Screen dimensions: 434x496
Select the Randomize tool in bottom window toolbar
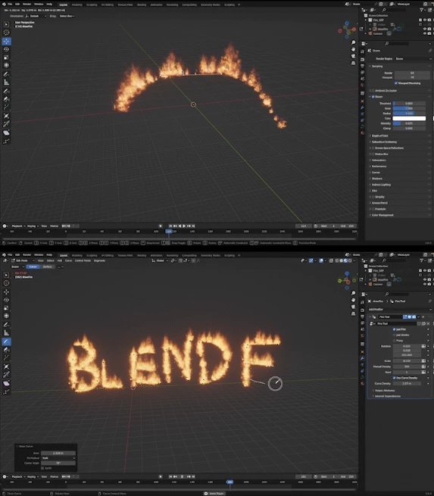[6, 391]
